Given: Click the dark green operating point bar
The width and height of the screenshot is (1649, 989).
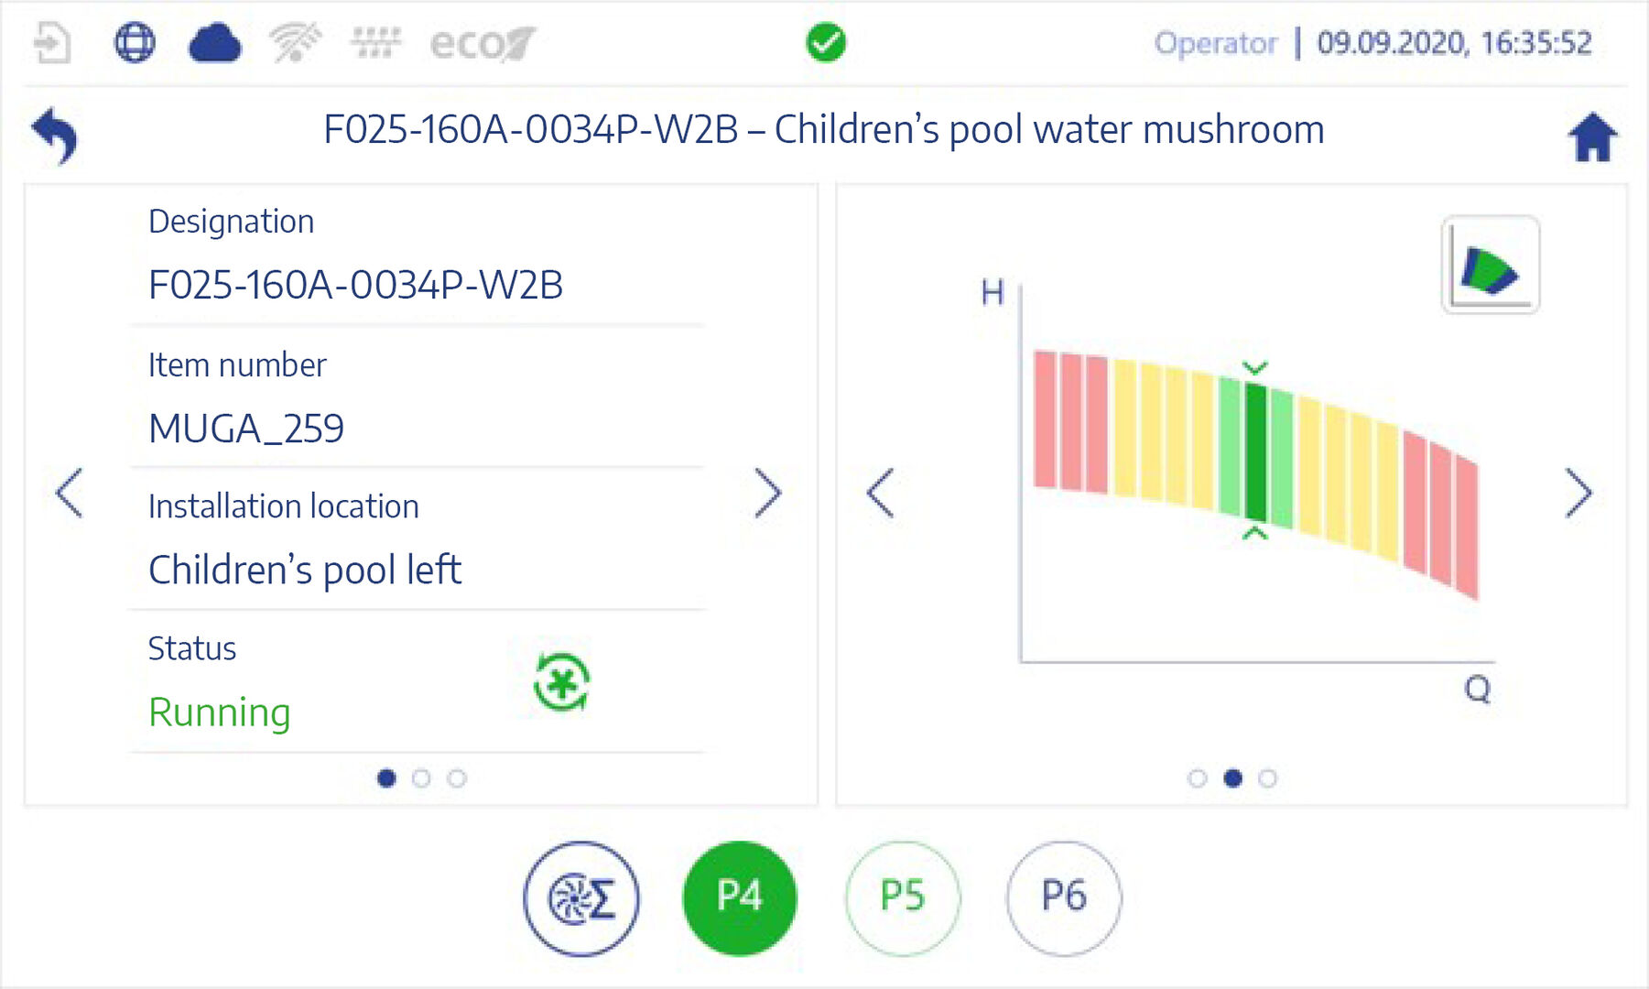Looking at the screenshot, I should coord(1255,451).
